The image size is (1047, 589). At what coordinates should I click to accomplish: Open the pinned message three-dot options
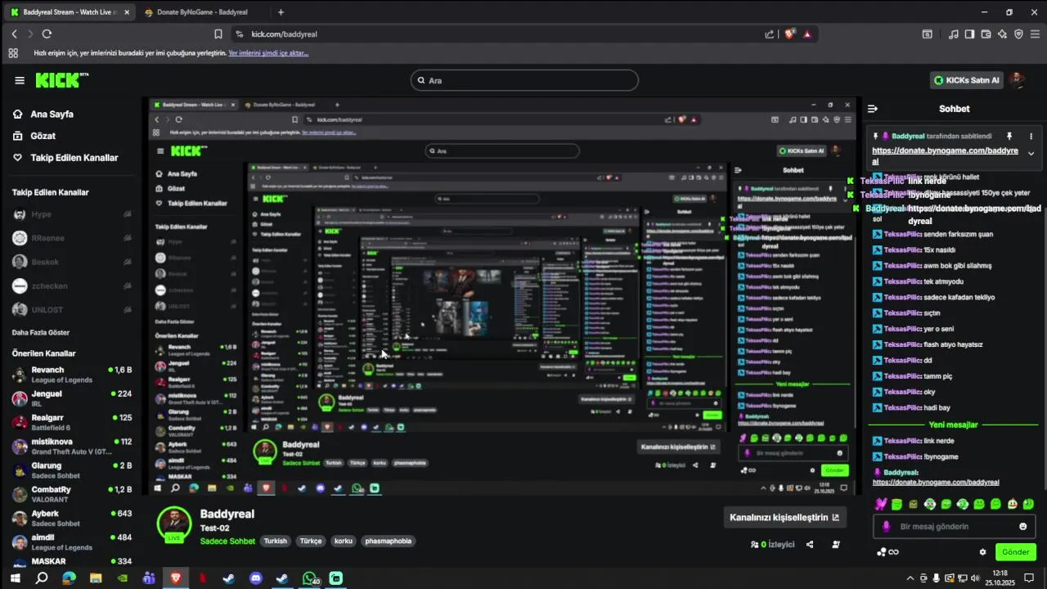click(1031, 137)
